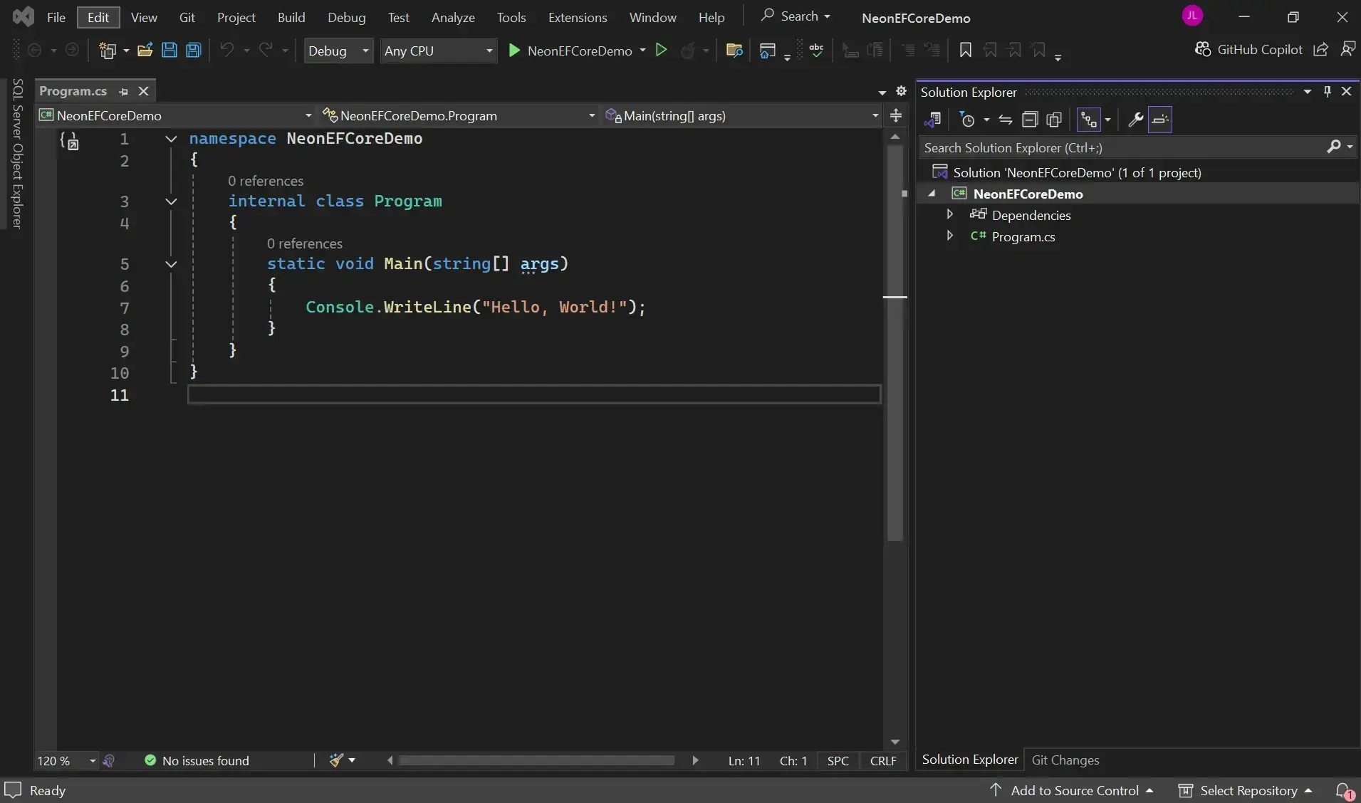The image size is (1361, 803).
Task: Click the No issues found indicator
Action: 197,760
